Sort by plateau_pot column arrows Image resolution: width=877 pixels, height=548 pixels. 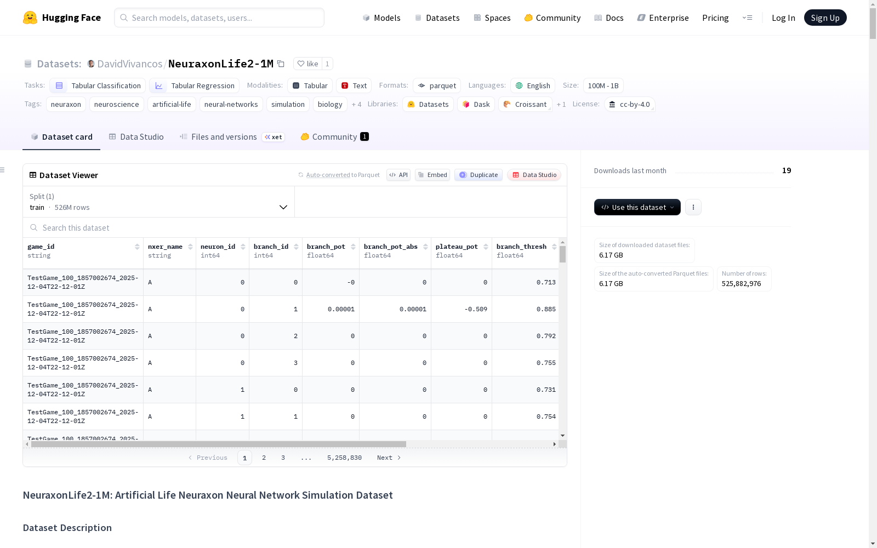486,247
